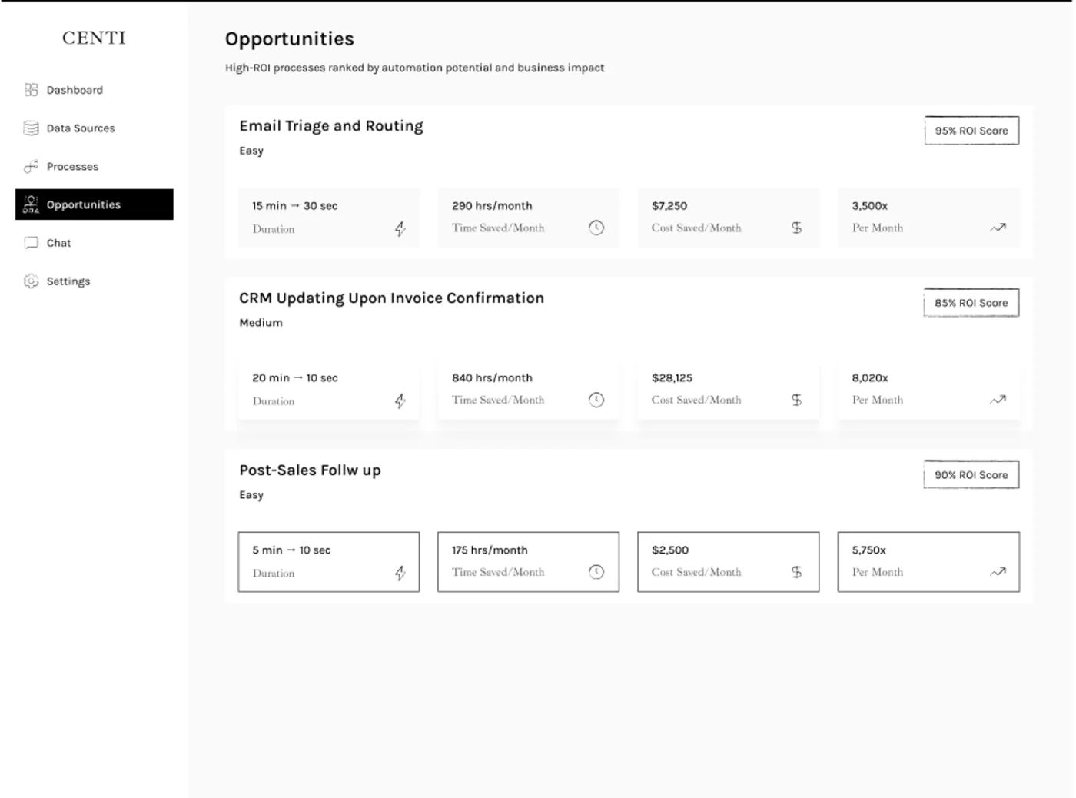Select the Data Sources database icon

(x=31, y=128)
